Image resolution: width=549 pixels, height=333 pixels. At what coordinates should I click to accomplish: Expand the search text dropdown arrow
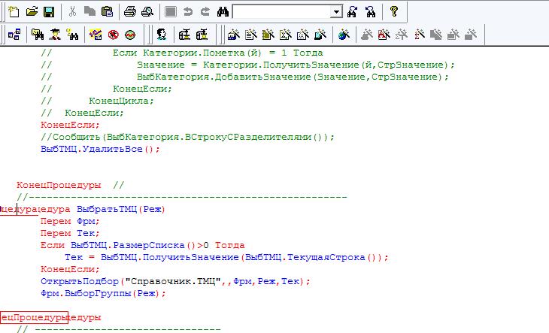[336, 12]
